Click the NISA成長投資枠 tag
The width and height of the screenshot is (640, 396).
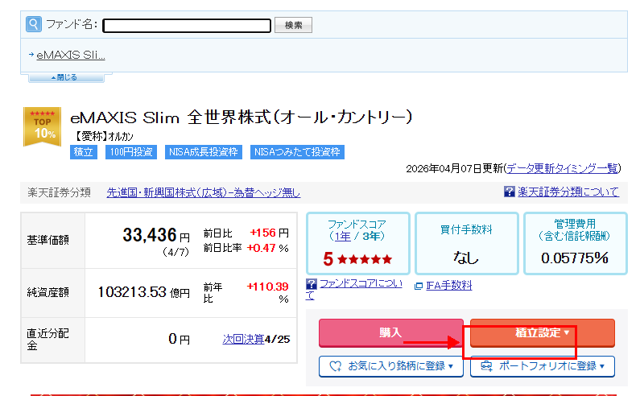tap(203, 152)
